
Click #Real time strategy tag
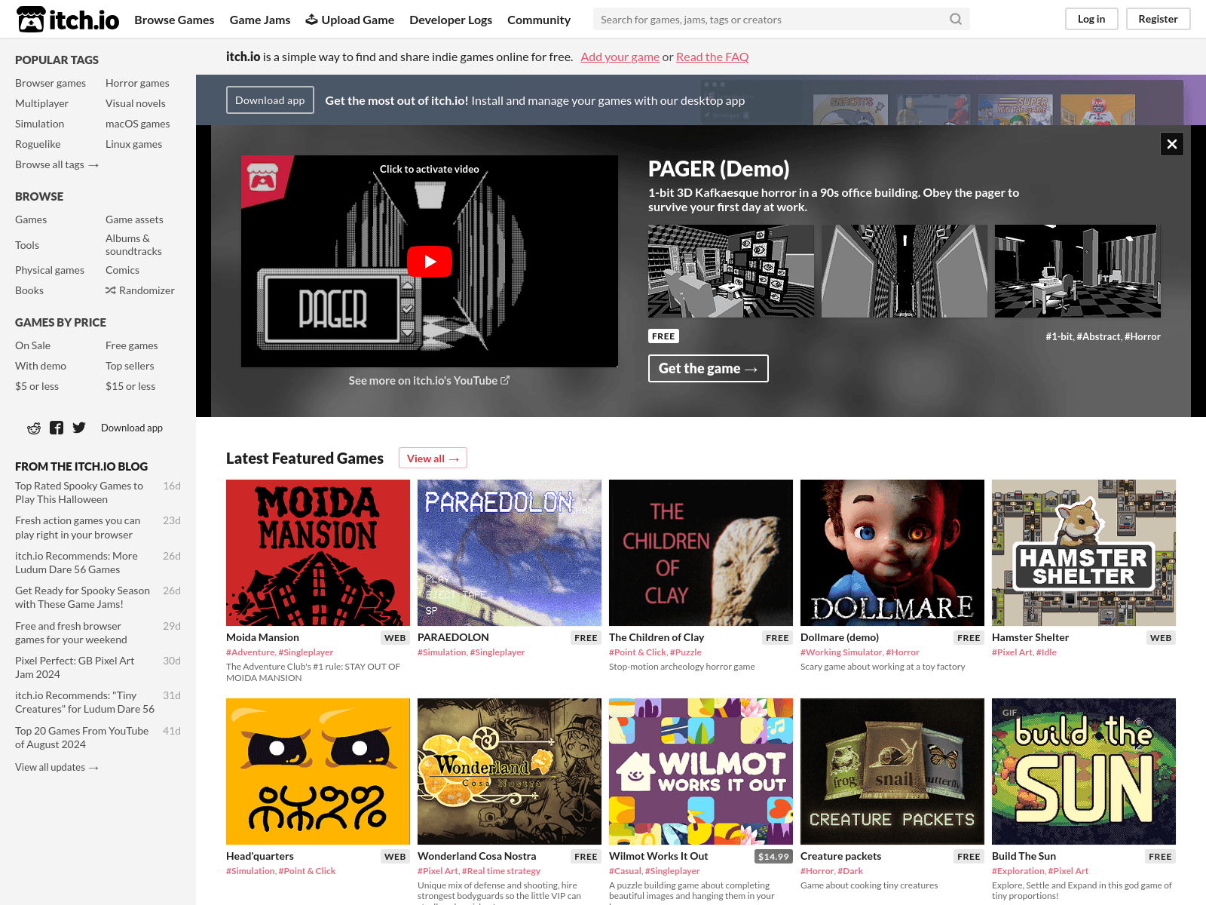[x=501, y=871]
